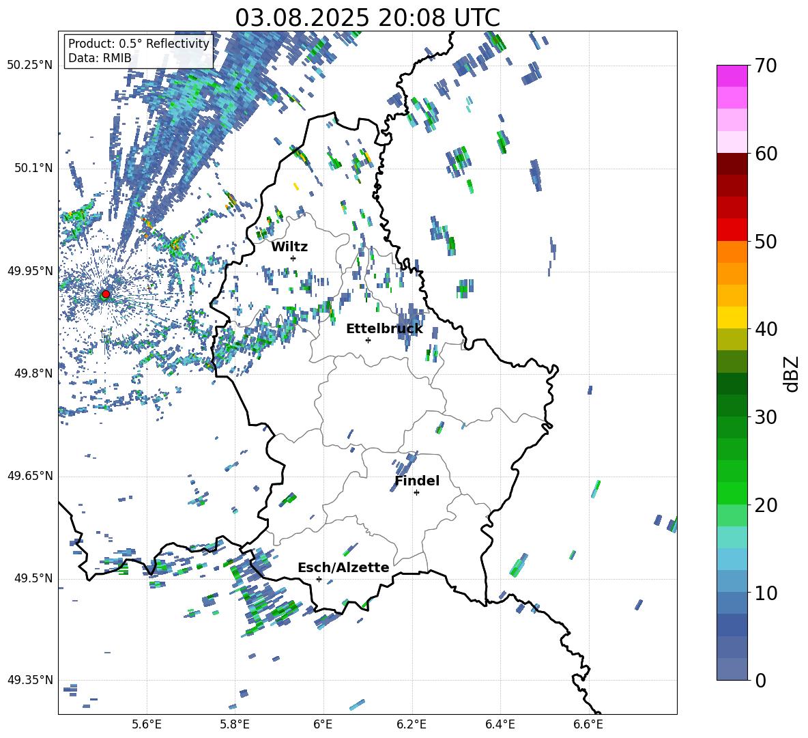Click the 50.25°N latitude label

[30, 66]
